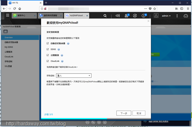Screen dimensions: 192x127
Task: Expand admin user dropdown
Action: (x=166, y=16)
